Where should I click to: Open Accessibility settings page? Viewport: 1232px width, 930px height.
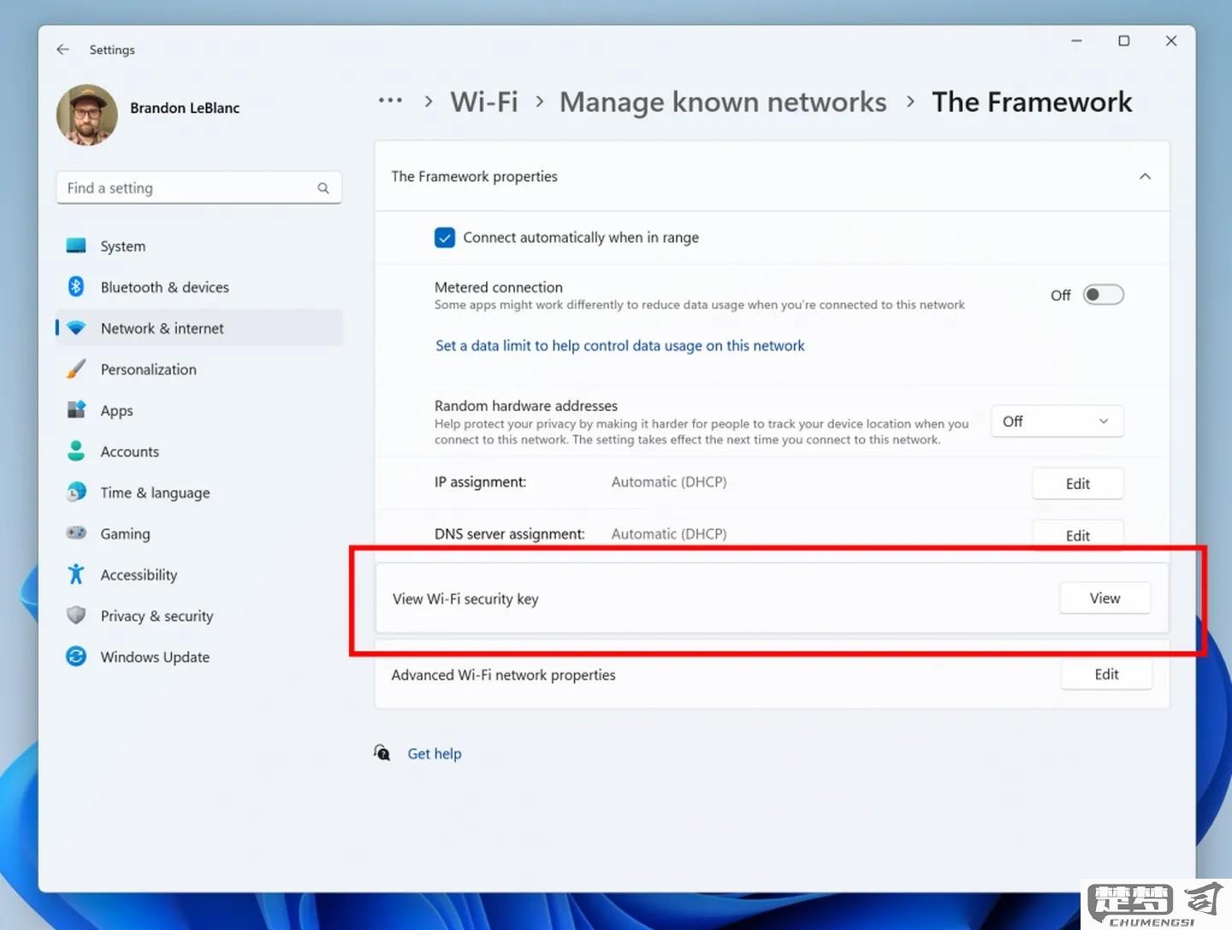[x=198, y=574]
